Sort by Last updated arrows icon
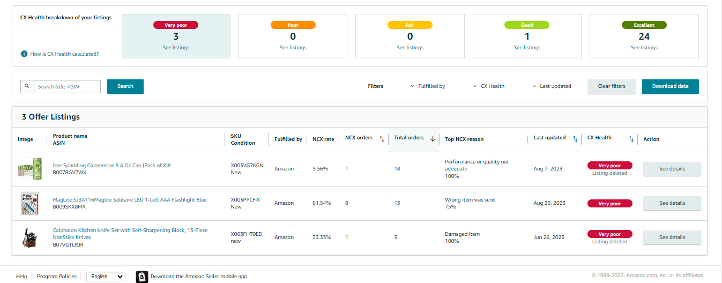Image resolution: width=722 pixels, height=283 pixels. coord(575,139)
